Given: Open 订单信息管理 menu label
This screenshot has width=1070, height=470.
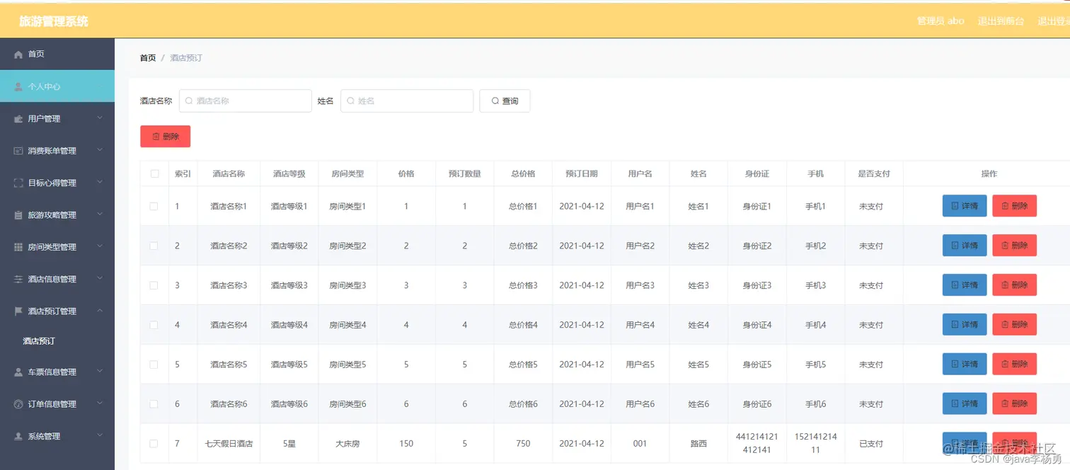Looking at the screenshot, I should tap(52, 404).
